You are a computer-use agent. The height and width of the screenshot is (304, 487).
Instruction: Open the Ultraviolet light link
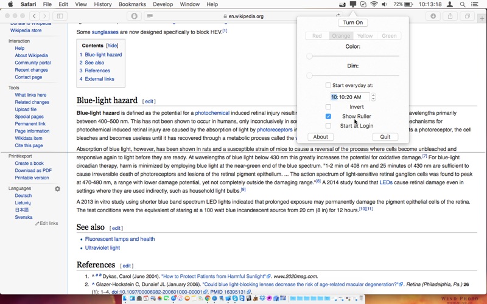click(x=102, y=248)
